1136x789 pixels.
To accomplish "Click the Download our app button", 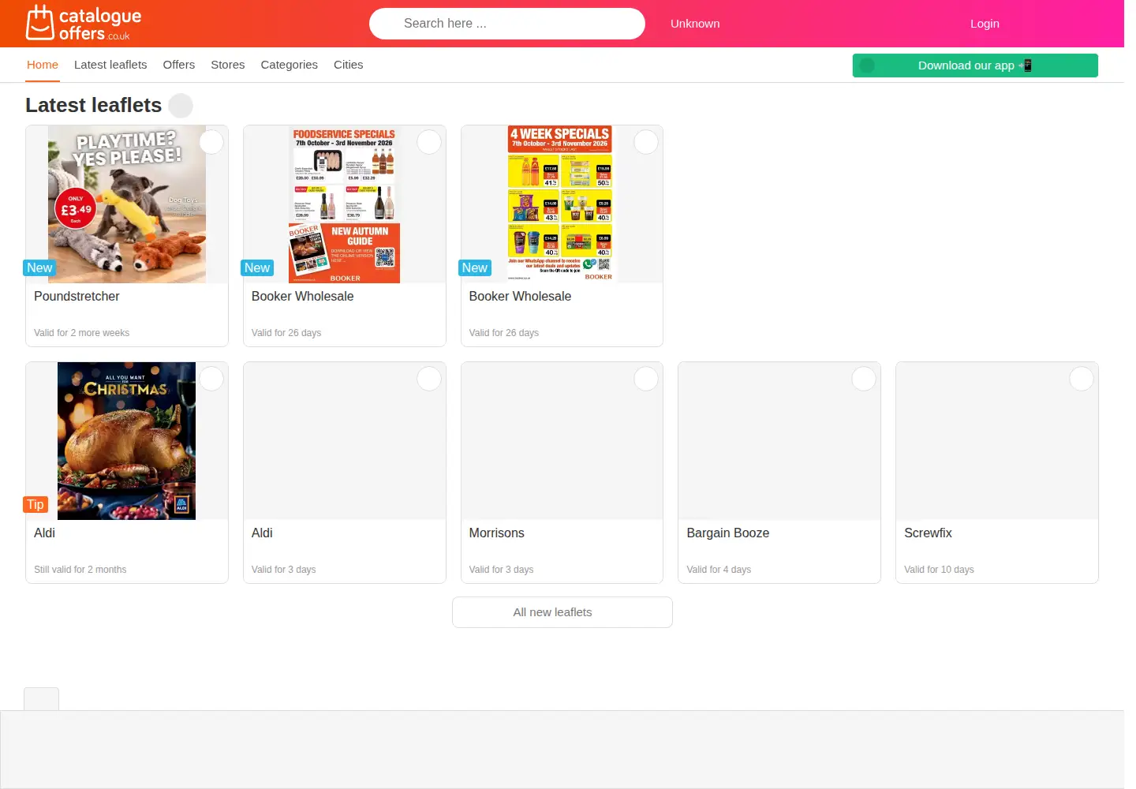I will (x=975, y=65).
